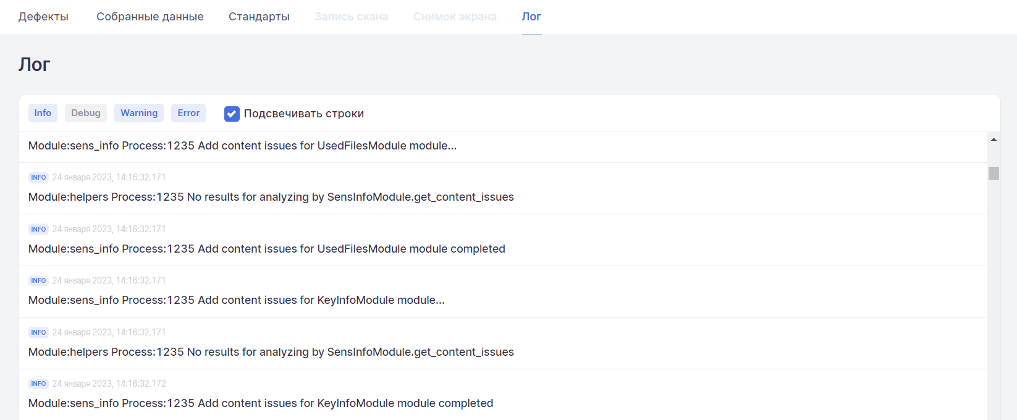
Task: Toggle the Error log level filter
Action: (x=188, y=113)
